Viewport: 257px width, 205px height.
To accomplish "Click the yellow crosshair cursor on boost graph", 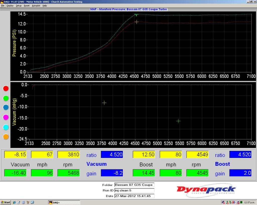I will (x=137, y=22).
